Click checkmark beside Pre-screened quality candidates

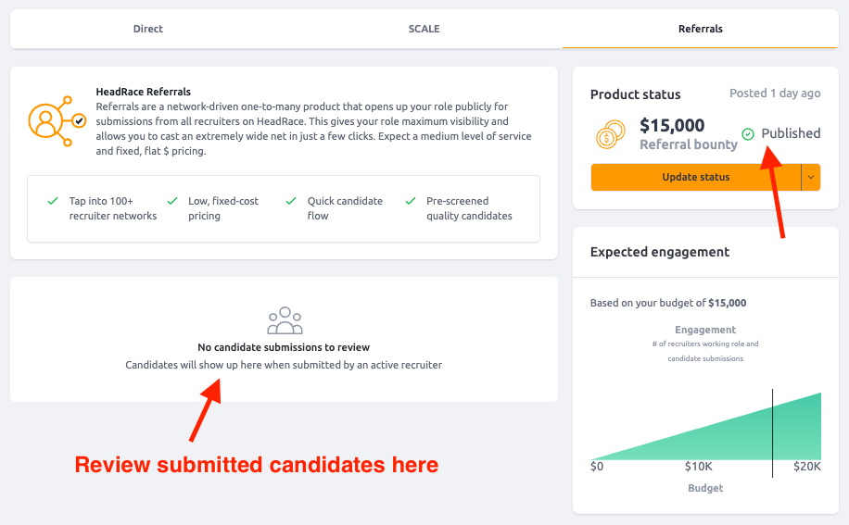[x=411, y=201]
